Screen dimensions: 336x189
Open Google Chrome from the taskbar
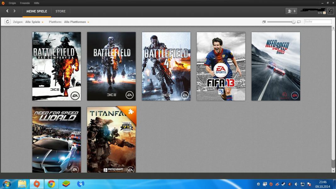click(51, 184)
